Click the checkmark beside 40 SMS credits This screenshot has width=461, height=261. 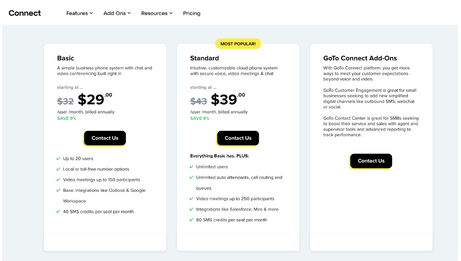pos(58,211)
